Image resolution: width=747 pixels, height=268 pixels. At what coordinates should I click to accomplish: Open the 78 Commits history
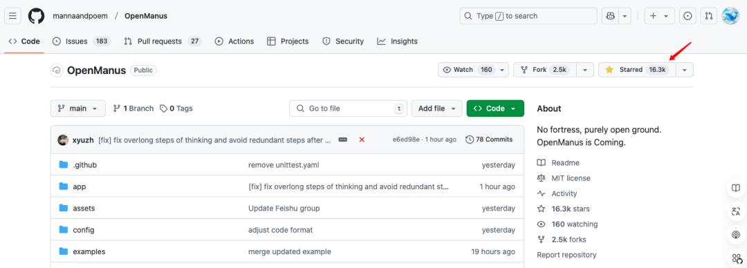pos(489,140)
